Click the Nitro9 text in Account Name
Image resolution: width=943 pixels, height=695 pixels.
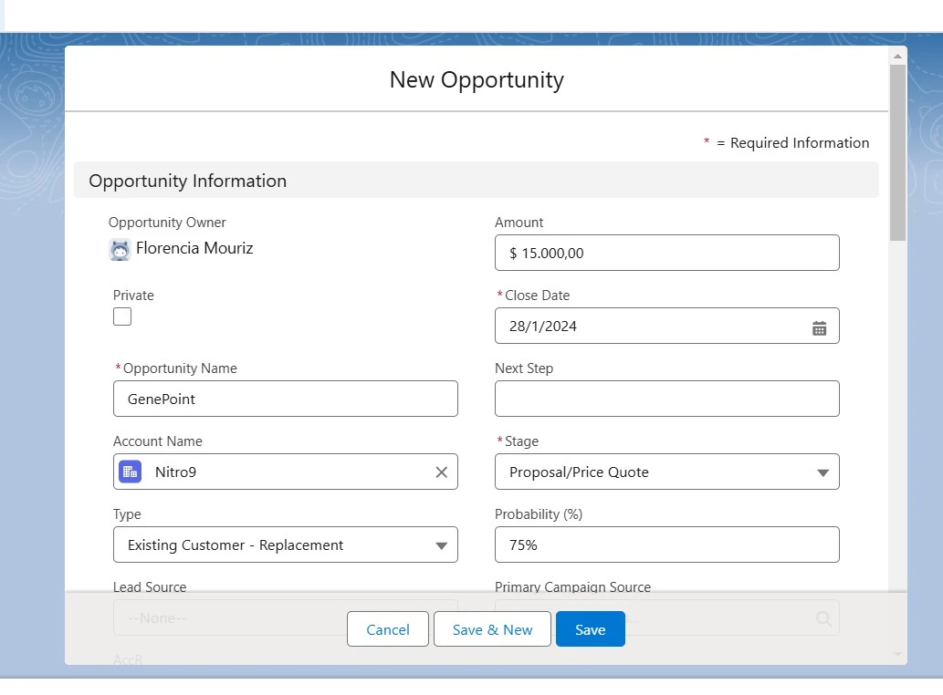pyautogui.click(x=176, y=472)
